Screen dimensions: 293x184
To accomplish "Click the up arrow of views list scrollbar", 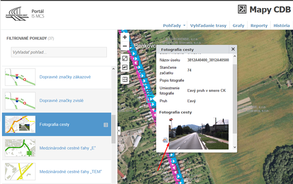I will (113, 69).
